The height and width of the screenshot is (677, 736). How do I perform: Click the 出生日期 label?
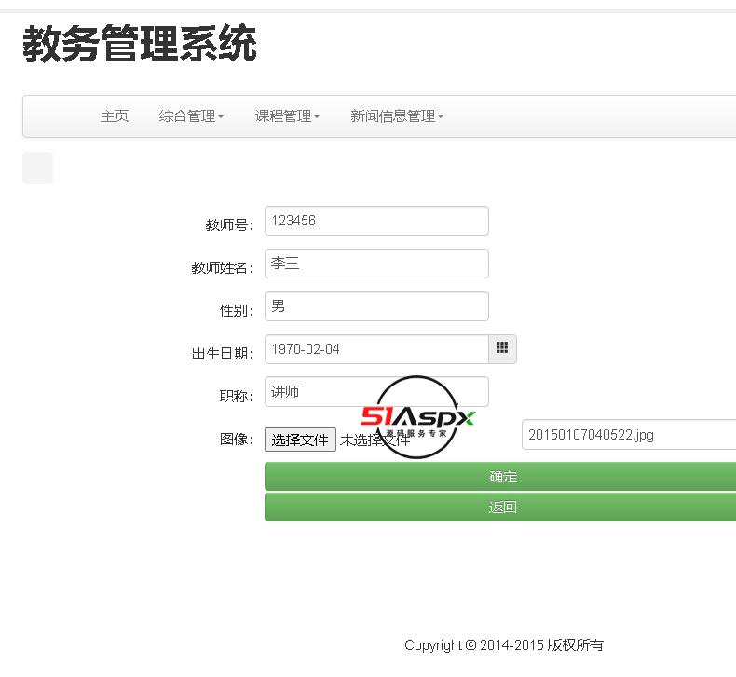coord(223,353)
